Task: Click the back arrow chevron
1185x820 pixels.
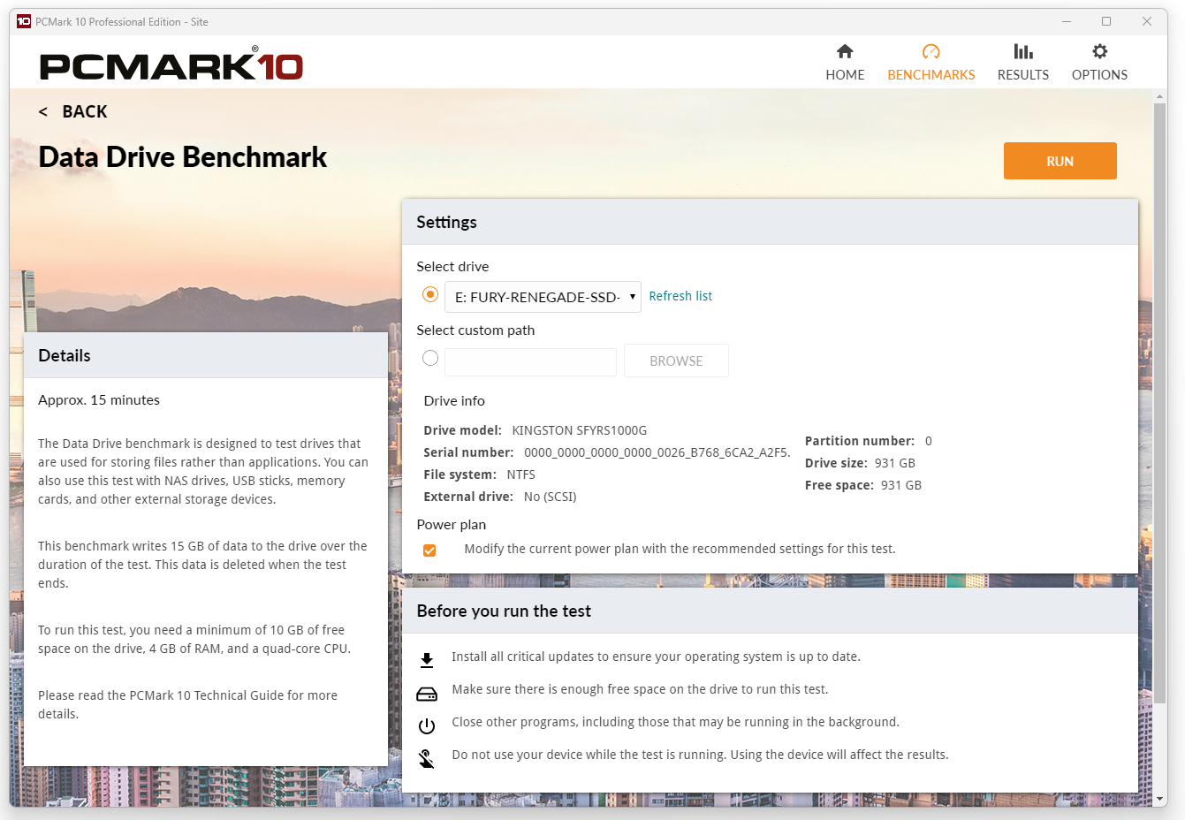Action: (43, 112)
